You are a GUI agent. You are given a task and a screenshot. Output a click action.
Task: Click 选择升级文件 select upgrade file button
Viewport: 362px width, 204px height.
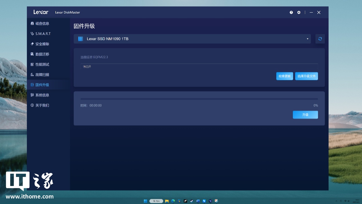[x=306, y=76]
